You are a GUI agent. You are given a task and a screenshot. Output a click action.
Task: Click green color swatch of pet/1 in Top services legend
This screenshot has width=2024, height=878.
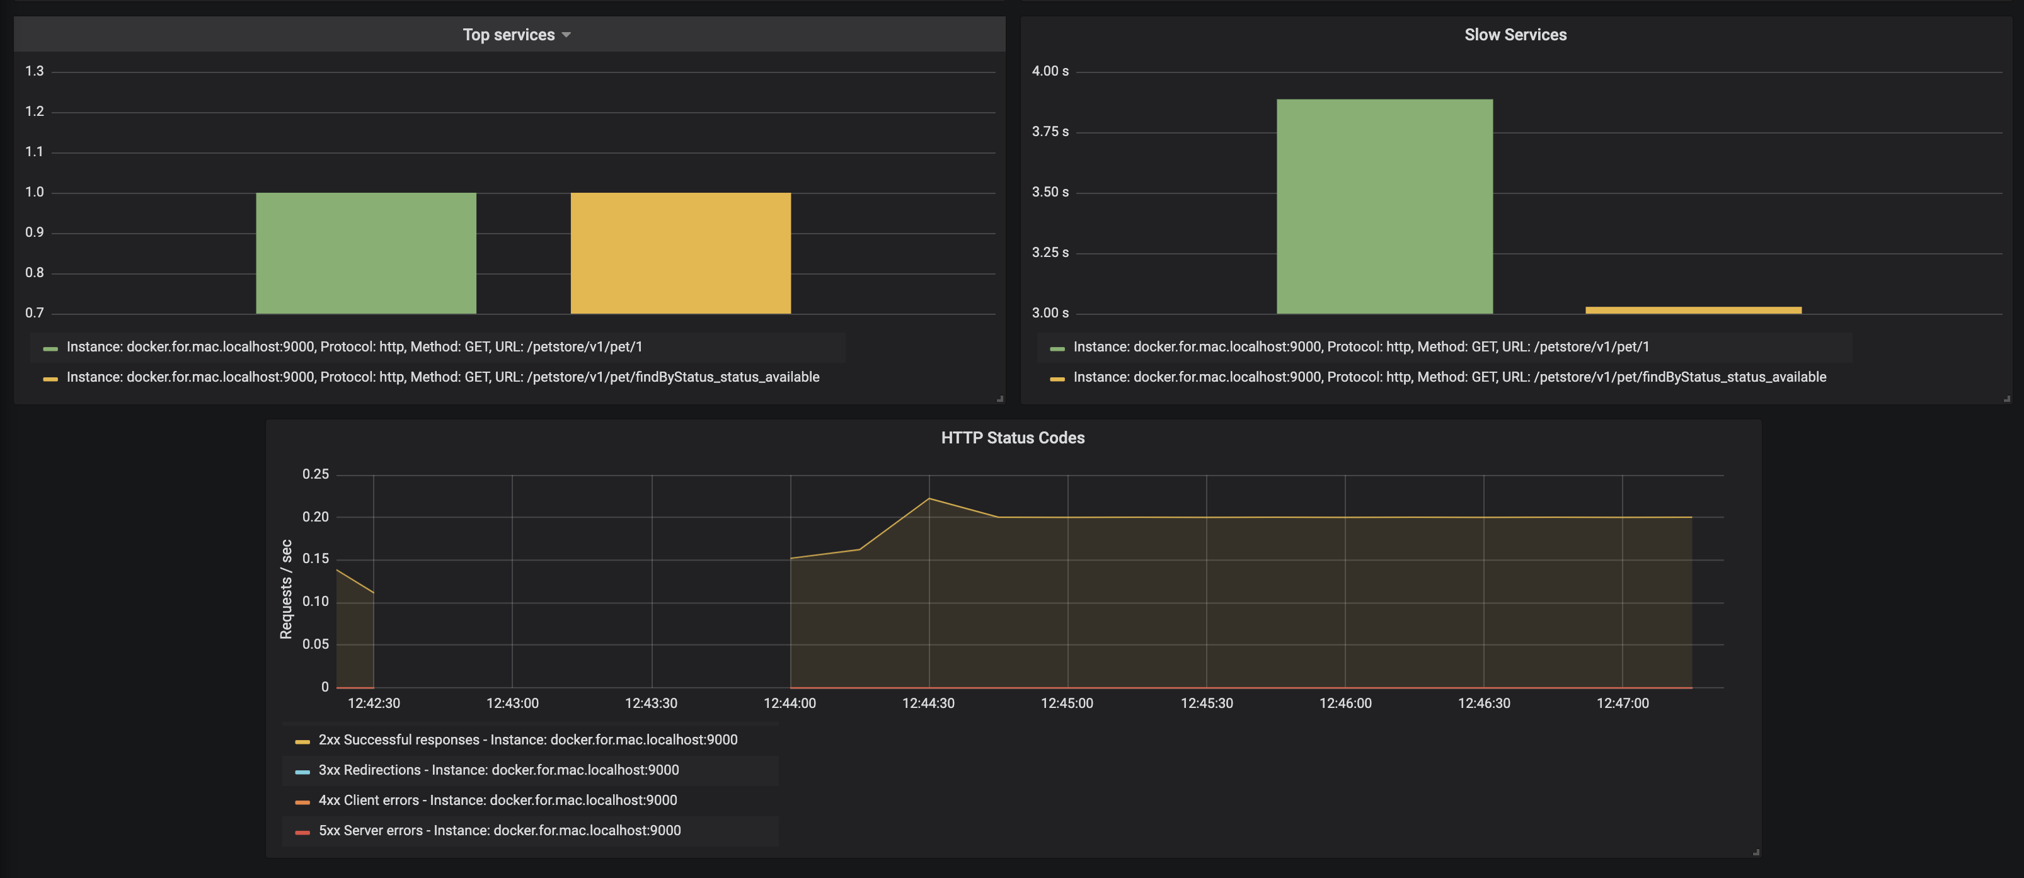[51, 348]
